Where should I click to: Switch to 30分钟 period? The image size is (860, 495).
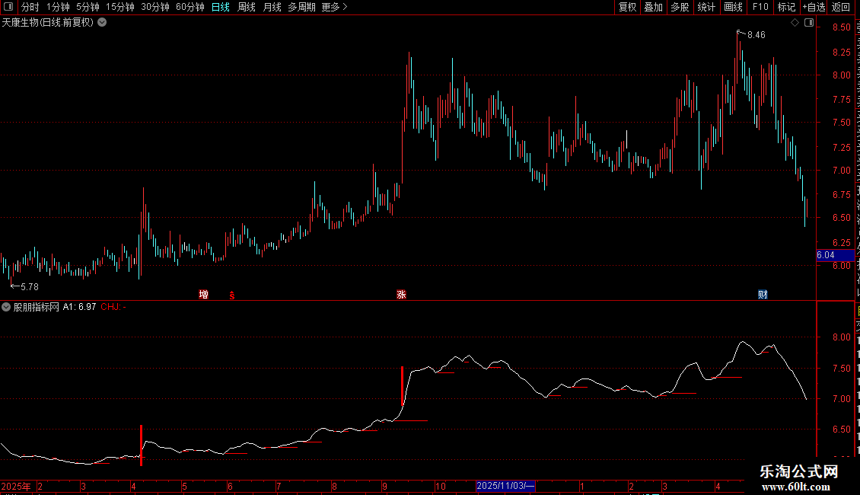[155, 7]
